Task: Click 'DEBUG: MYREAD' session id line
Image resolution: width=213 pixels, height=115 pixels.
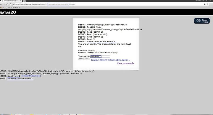Action: [x=102, y=25]
